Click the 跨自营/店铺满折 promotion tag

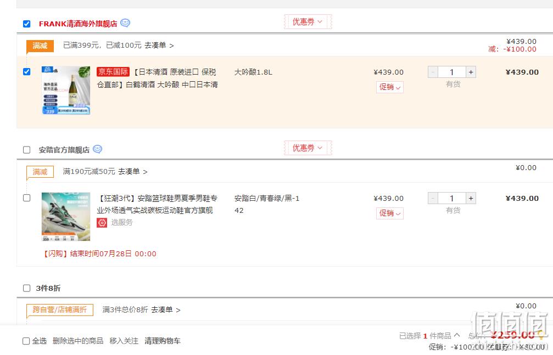tap(60, 310)
